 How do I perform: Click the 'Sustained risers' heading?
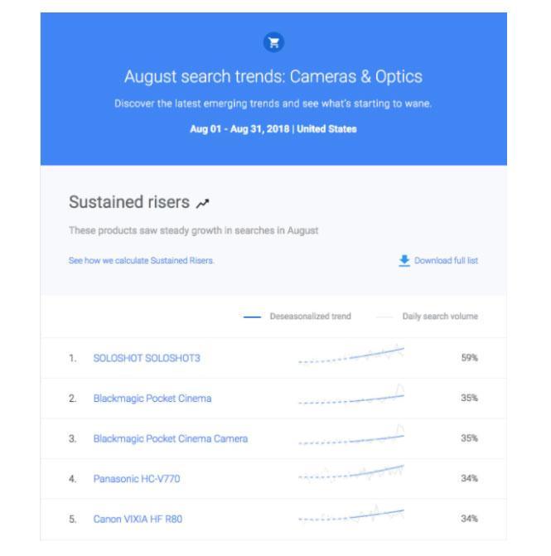129,202
